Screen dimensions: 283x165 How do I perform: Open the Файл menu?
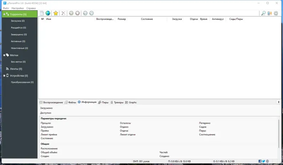point(6,8)
